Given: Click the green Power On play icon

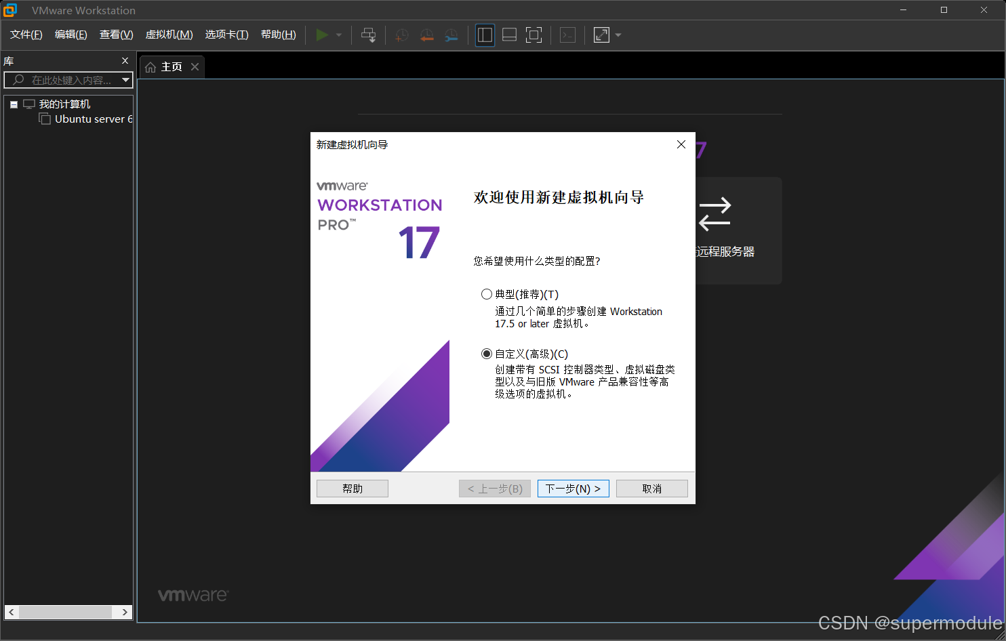Looking at the screenshot, I should (x=322, y=35).
